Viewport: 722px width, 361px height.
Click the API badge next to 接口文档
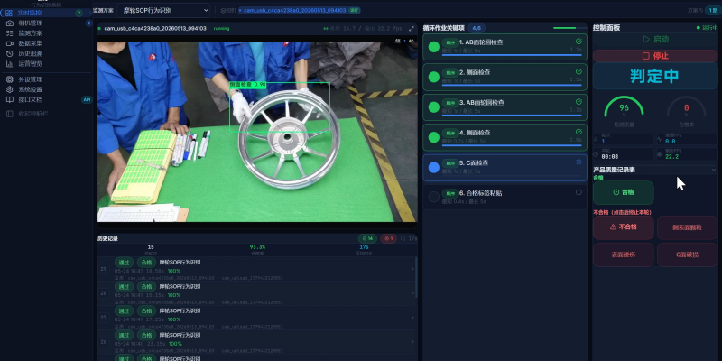(87, 99)
